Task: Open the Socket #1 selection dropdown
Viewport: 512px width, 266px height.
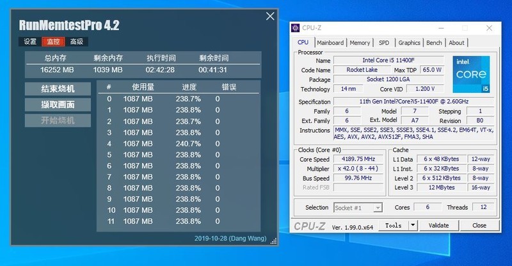Action: click(x=358, y=208)
